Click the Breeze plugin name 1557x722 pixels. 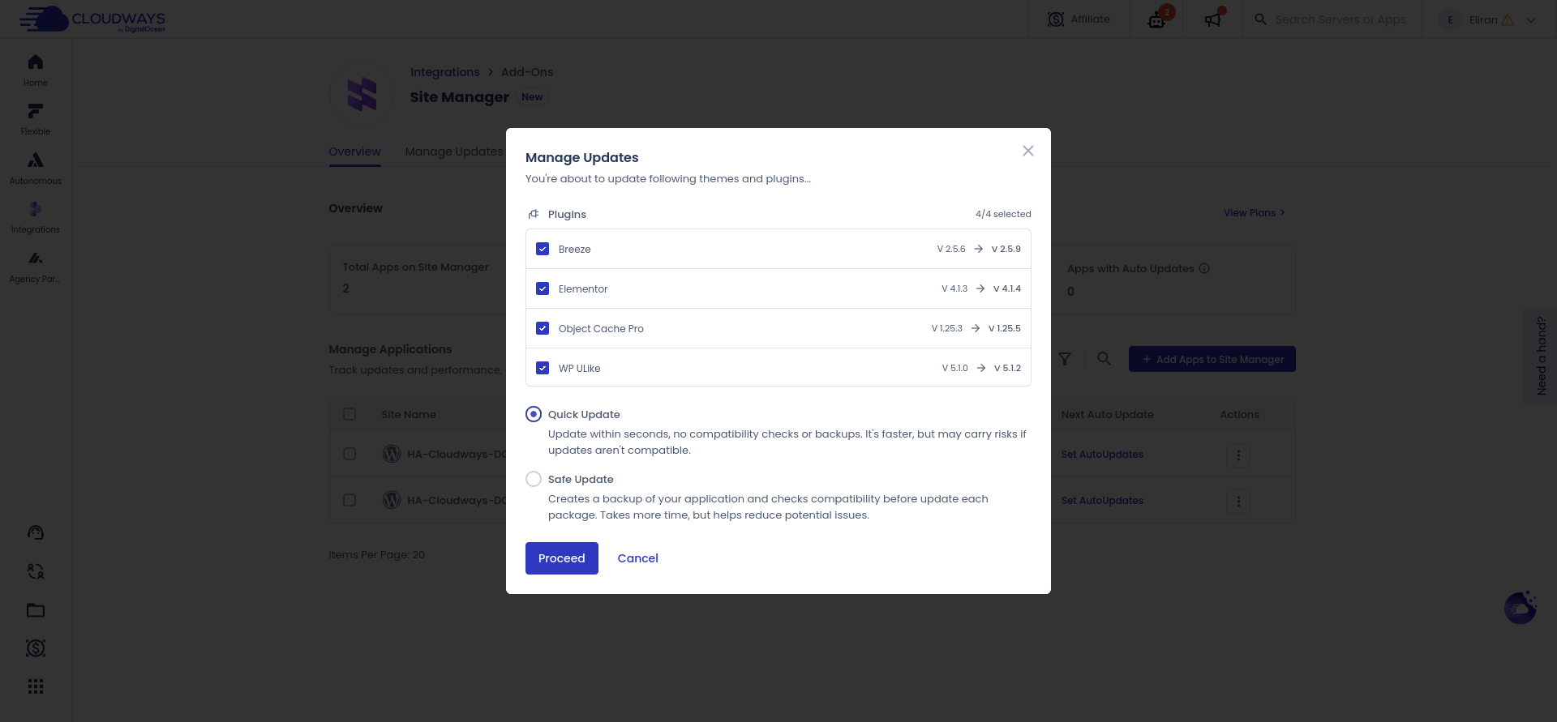point(574,249)
